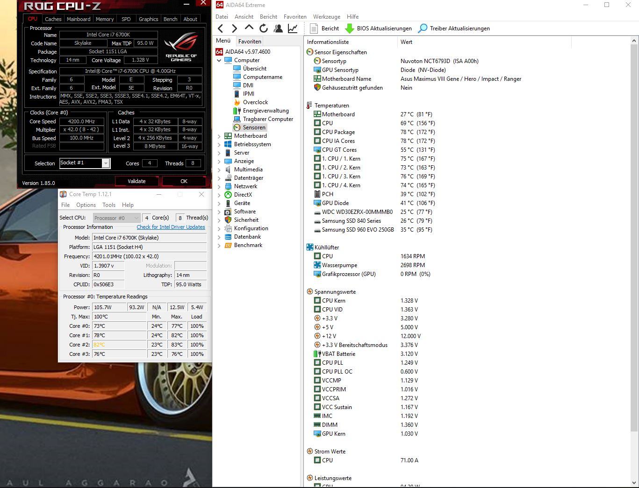Open the File menu in Core Temp
Screen dimensions: 639x488
(x=65, y=205)
